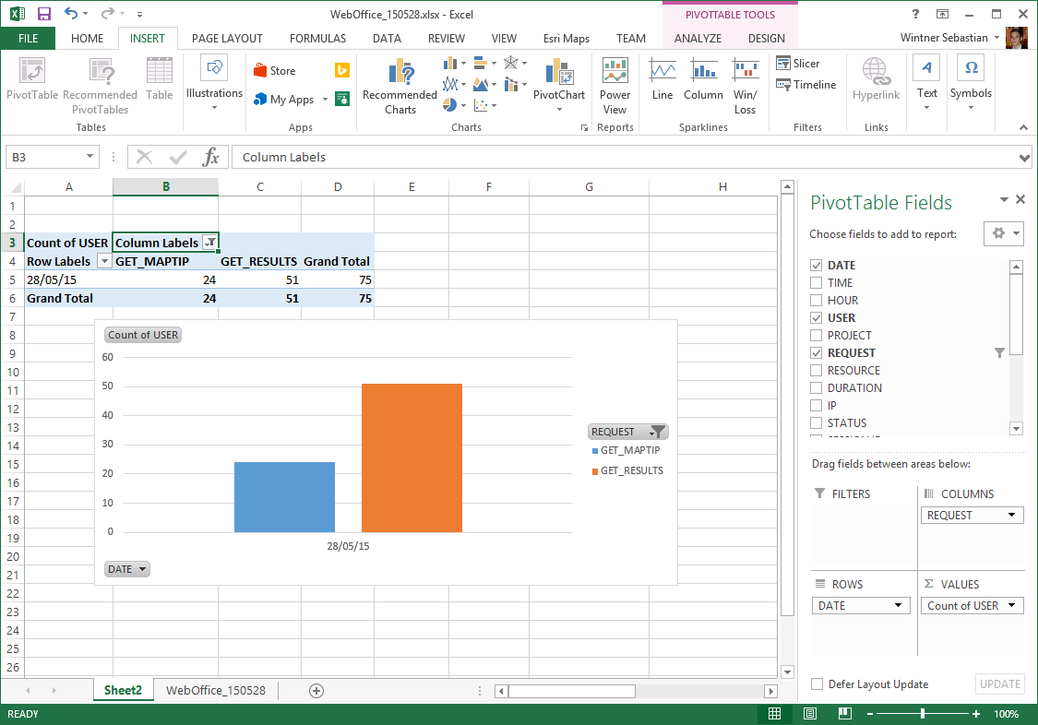Enable the TIME field checkbox

pyautogui.click(x=817, y=282)
